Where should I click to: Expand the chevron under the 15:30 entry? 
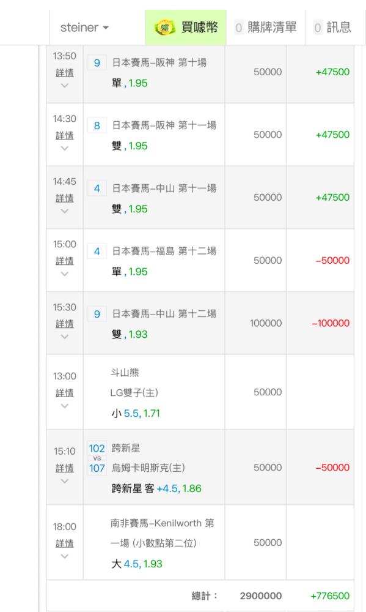click(65, 337)
